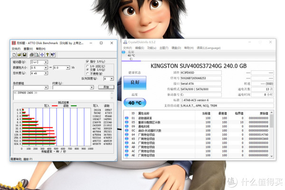This screenshot has width=285, height=190.
Task: Click the 标准 field ATA8-ACS version 6
Action: 227,100
